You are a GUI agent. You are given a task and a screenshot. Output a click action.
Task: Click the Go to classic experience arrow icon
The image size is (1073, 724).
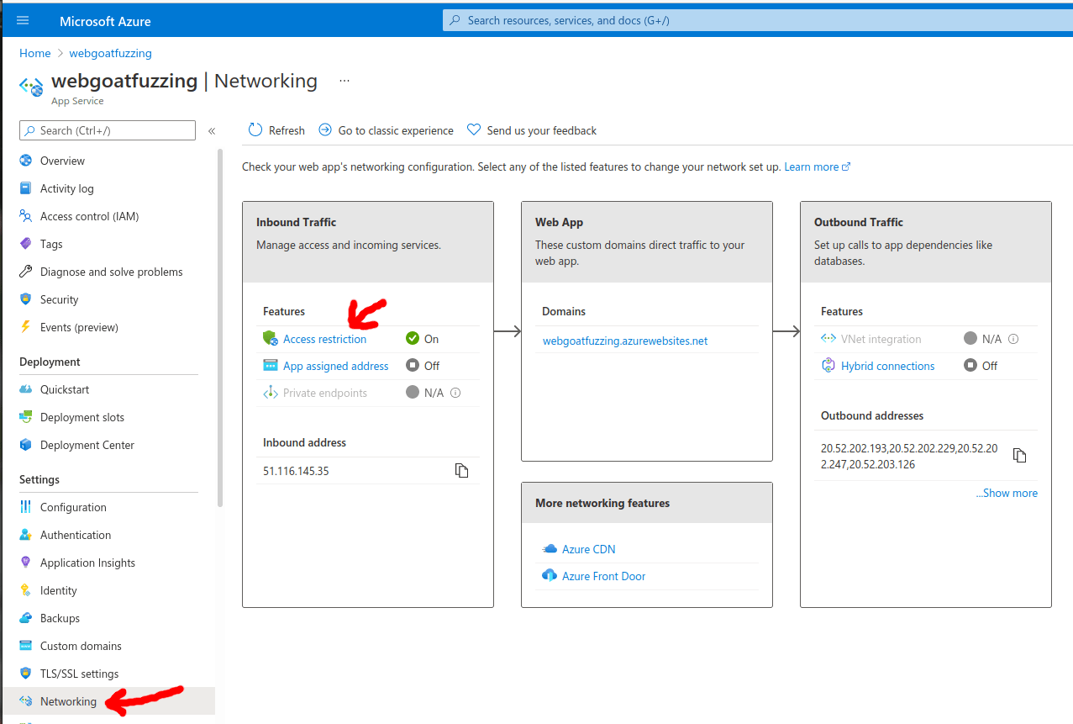click(325, 129)
